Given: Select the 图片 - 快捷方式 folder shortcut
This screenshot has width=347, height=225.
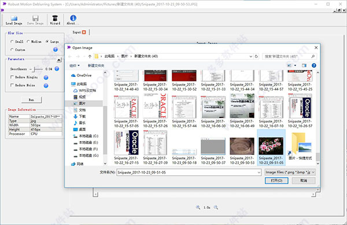Looking at the screenshot, I should click(300, 146).
